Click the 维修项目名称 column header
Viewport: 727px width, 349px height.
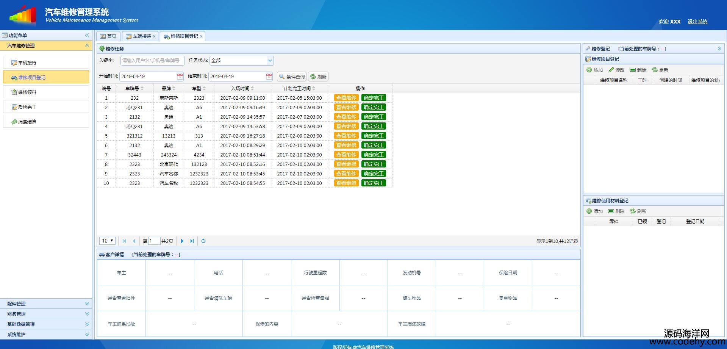coord(614,80)
